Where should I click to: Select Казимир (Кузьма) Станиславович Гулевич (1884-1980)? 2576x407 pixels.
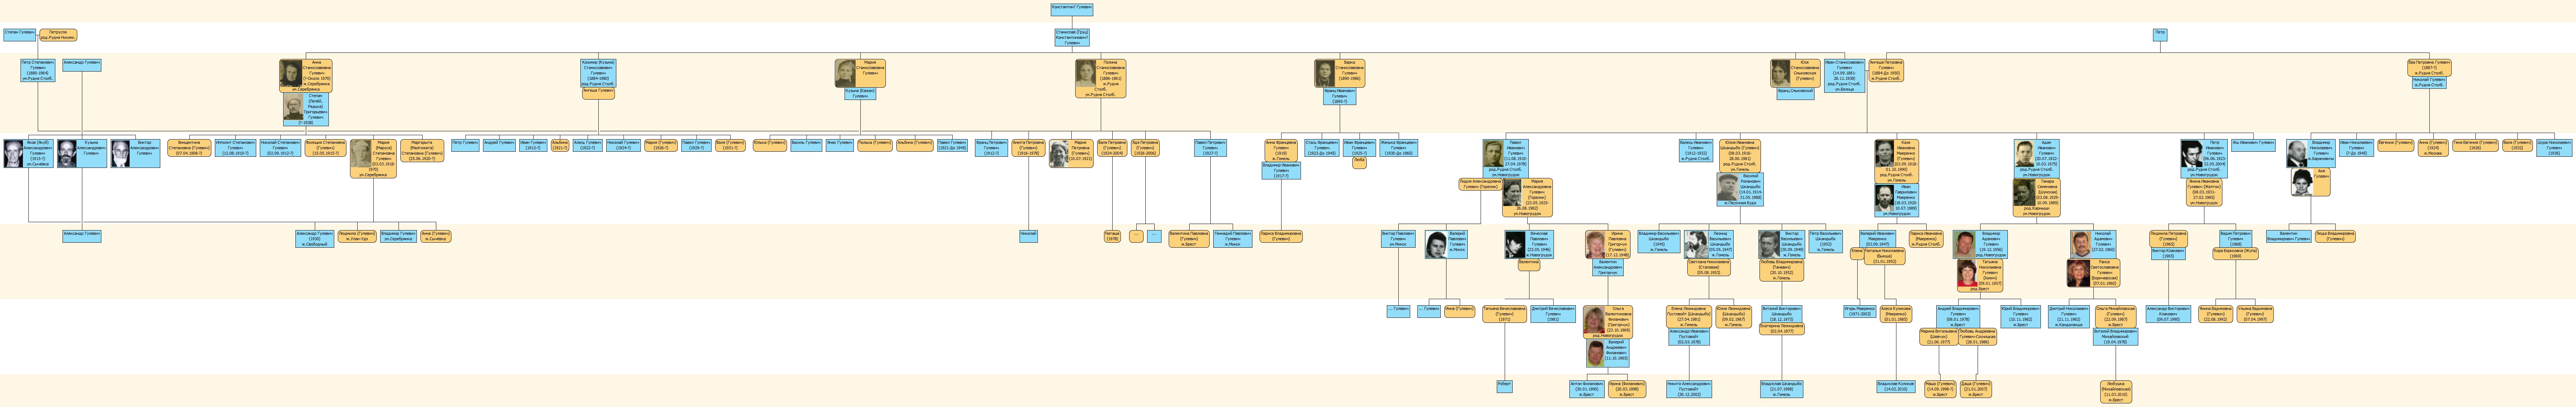coord(598,73)
